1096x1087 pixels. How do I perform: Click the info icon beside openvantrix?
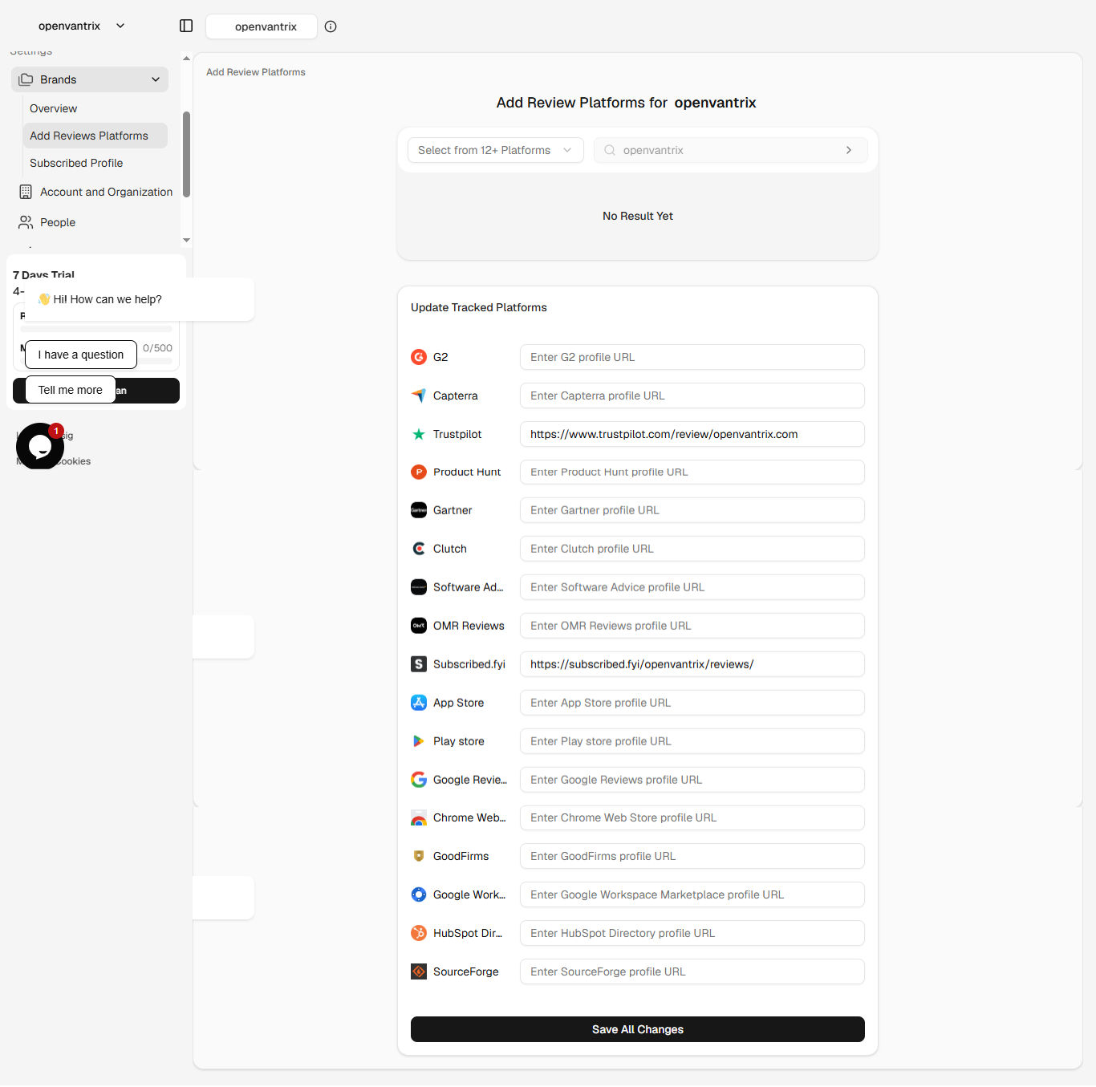(331, 26)
